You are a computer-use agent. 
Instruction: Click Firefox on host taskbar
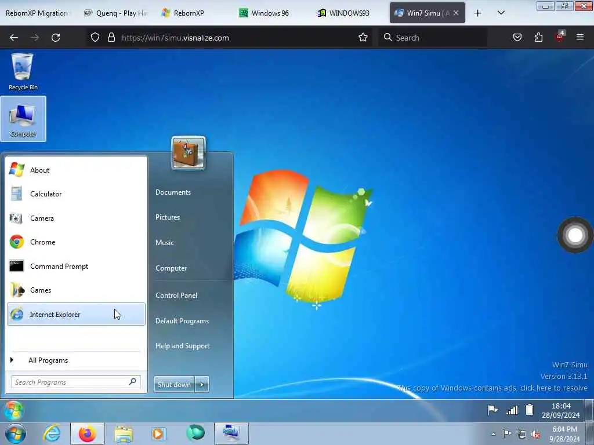87,433
